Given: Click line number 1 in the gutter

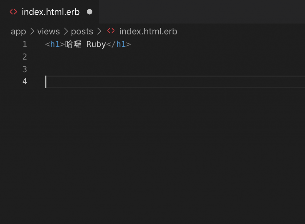Looking at the screenshot, I should tap(25, 44).
